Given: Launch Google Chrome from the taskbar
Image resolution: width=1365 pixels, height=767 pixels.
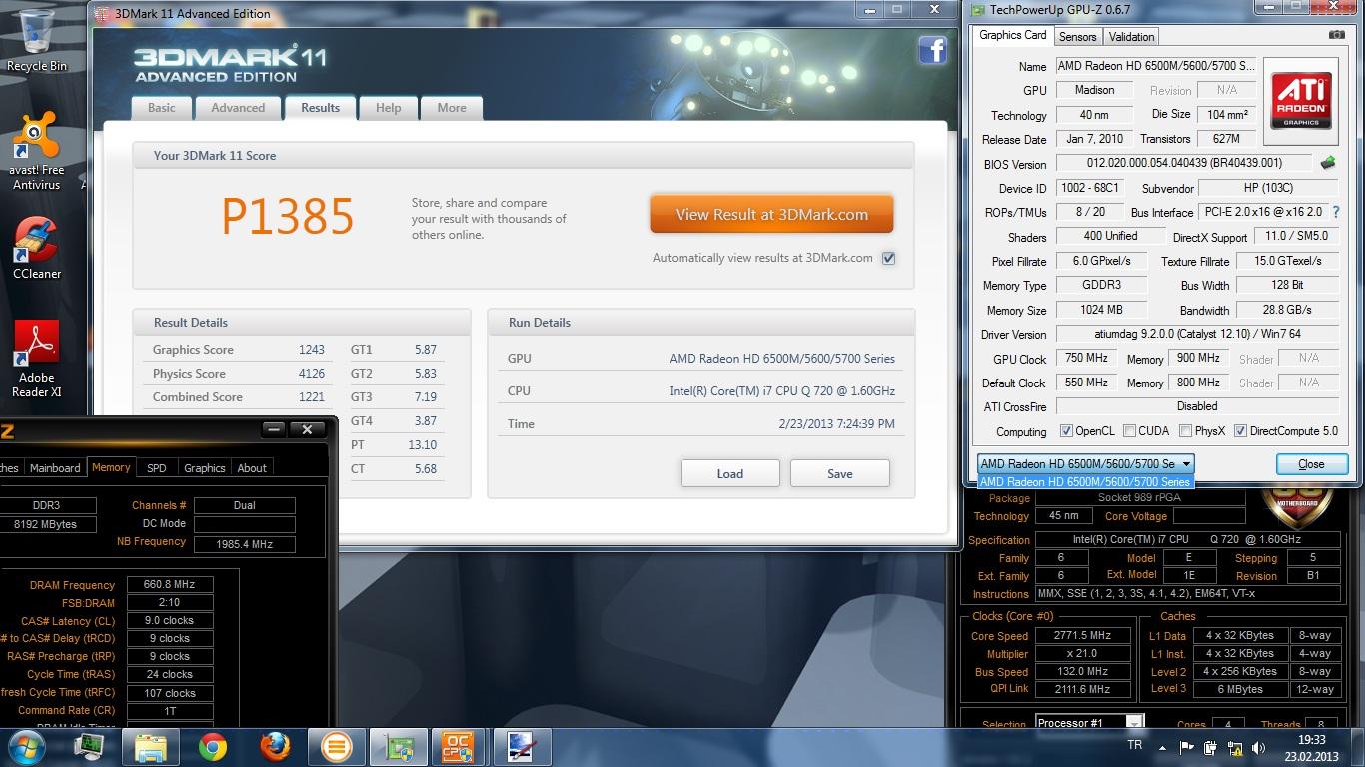Looking at the screenshot, I should (x=212, y=747).
